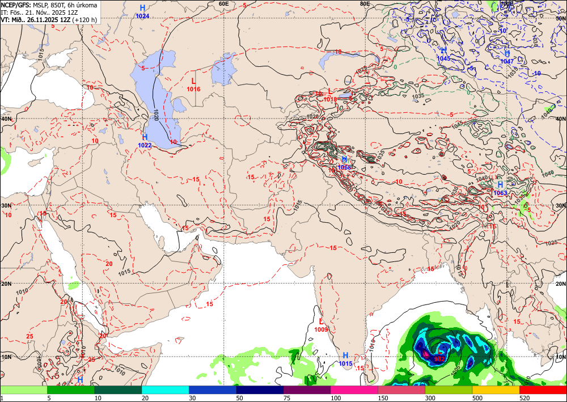
Task: Click the '60E' longitude label
Action: [224, 3]
